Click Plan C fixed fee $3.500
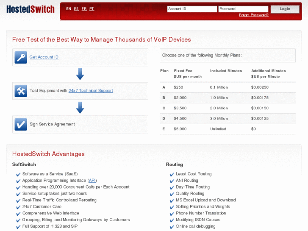Screen dimensions: 308x231 pyautogui.click(x=180, y=108)
